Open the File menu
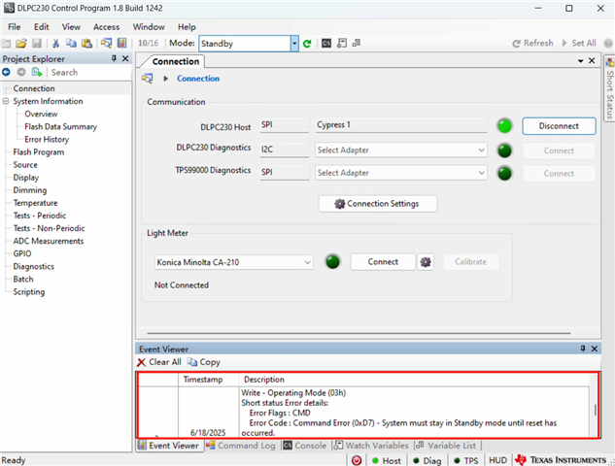 [15, 26]
